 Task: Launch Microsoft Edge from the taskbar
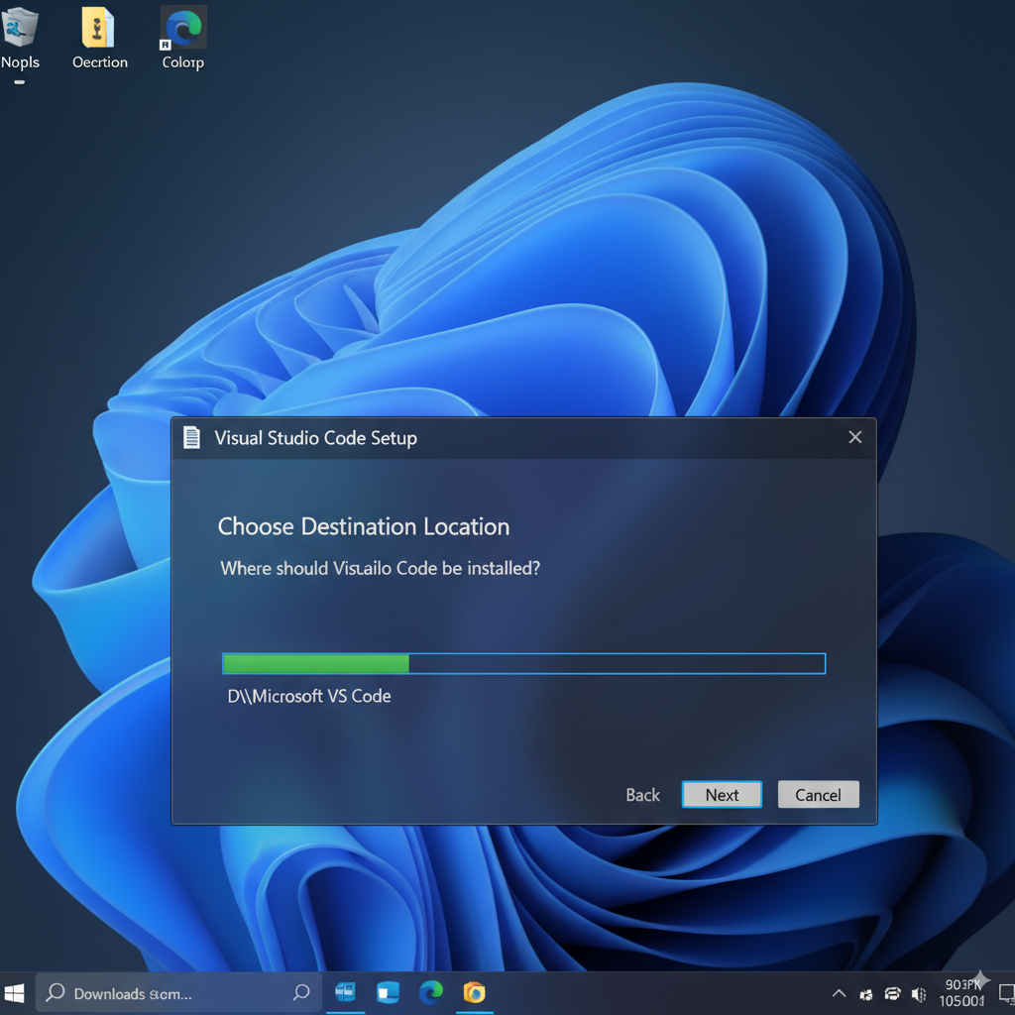(431, 992)
